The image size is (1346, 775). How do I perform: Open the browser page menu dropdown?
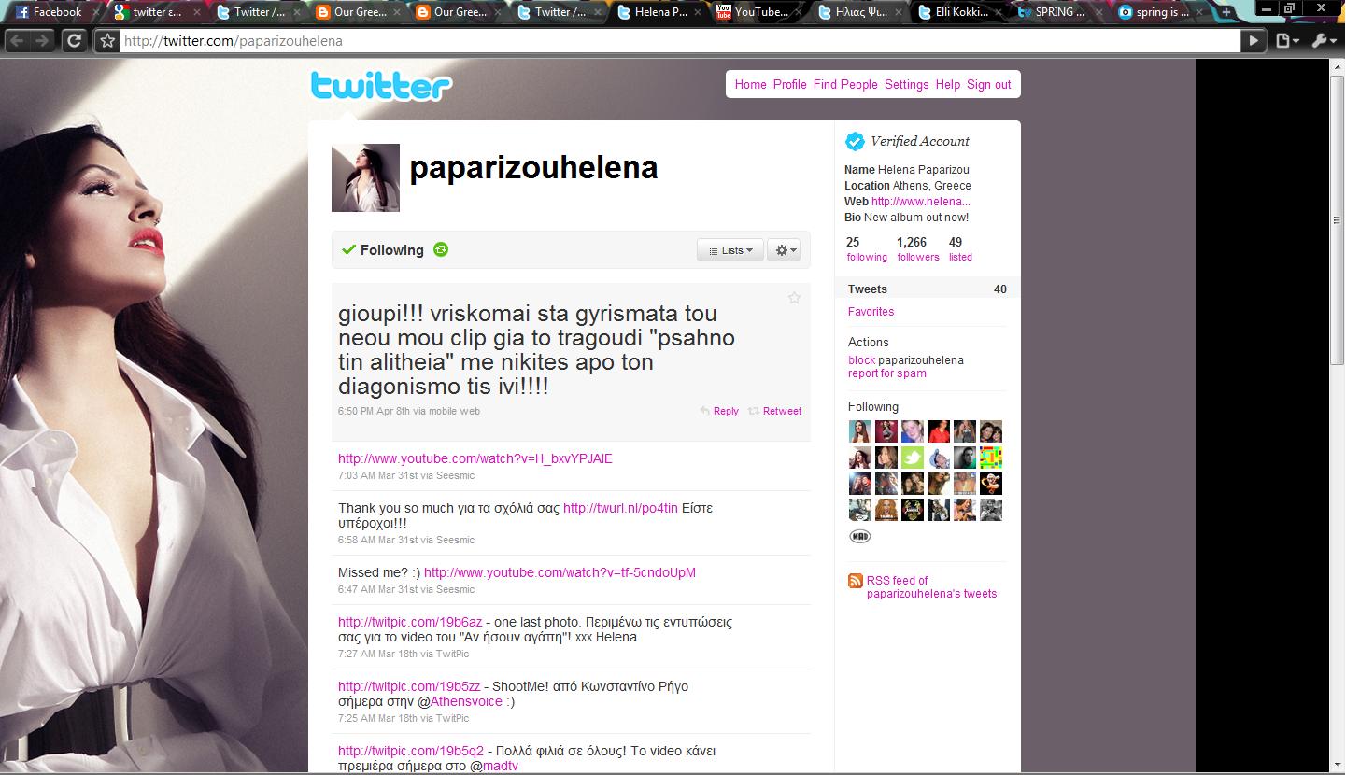(x=1288, y=41)
